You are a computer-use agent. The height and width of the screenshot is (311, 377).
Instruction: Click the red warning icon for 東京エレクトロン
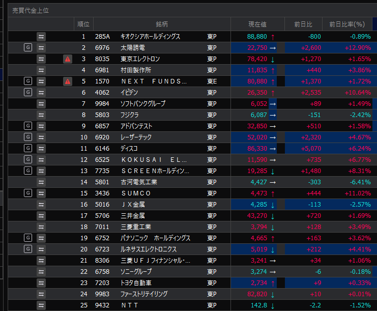(x=68, y=59)
